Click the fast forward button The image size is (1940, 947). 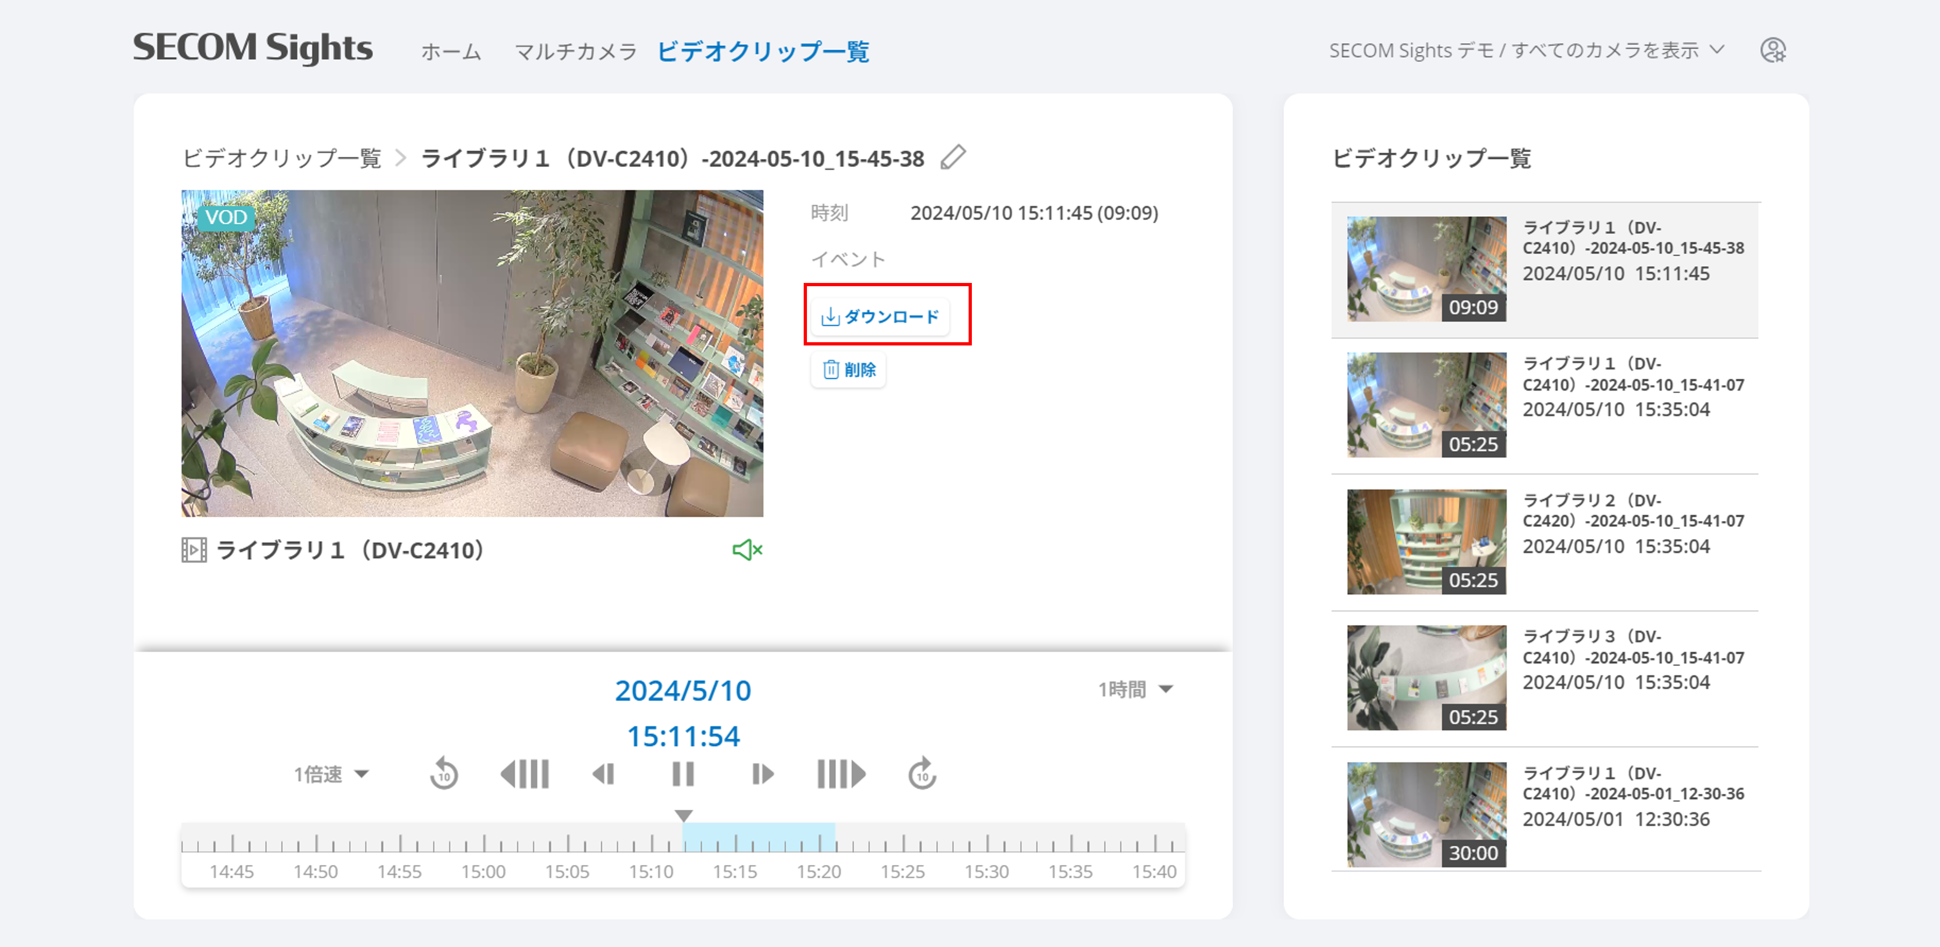(841, 774)
